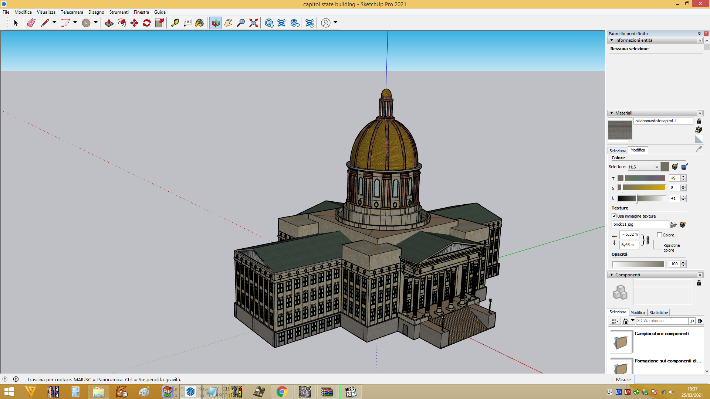
Task: Click Zoom Extents tool
Action: pos(253,23)
